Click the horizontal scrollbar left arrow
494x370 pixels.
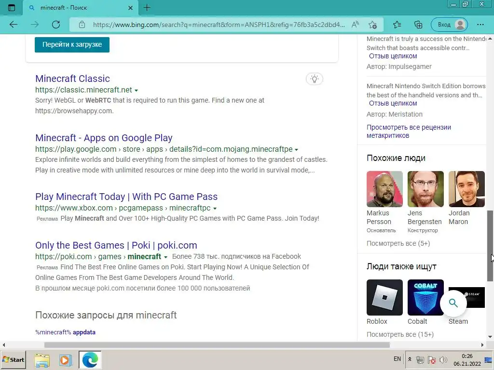tap(3, 345)
